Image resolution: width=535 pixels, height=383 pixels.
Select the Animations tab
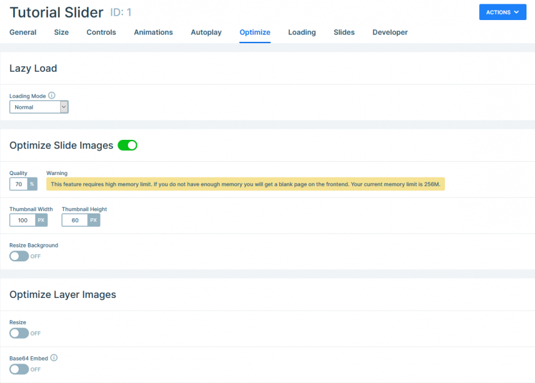pyautogui.click(x=153, y=32)
